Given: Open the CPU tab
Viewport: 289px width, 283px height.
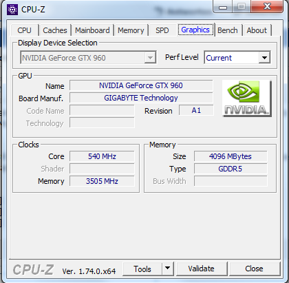Looking at the screenshot, I should (24, 30).
